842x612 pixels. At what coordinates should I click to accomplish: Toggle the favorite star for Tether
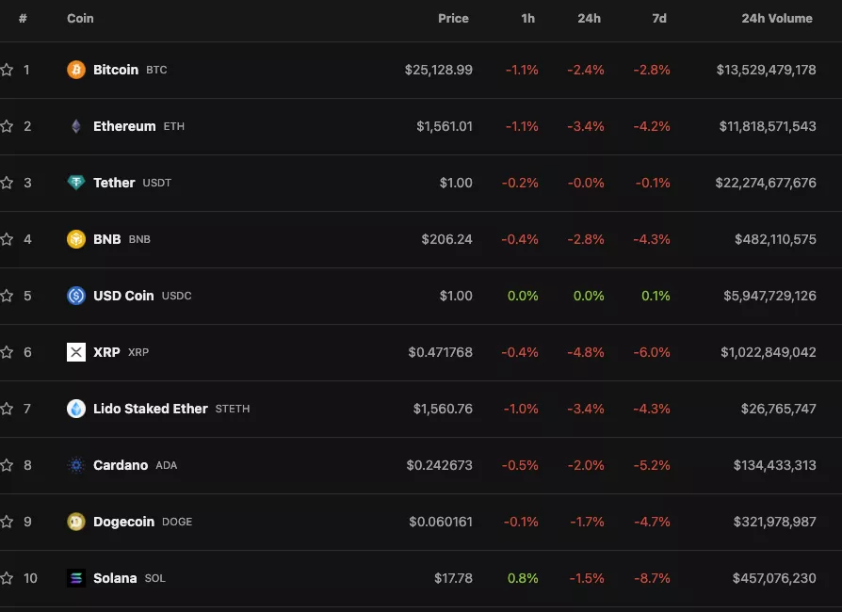click(7, 183)
